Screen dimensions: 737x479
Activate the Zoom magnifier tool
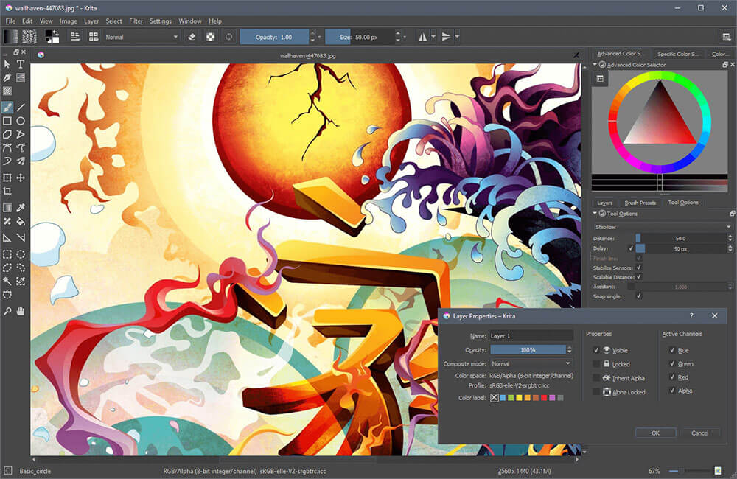(x=7, y=311)
